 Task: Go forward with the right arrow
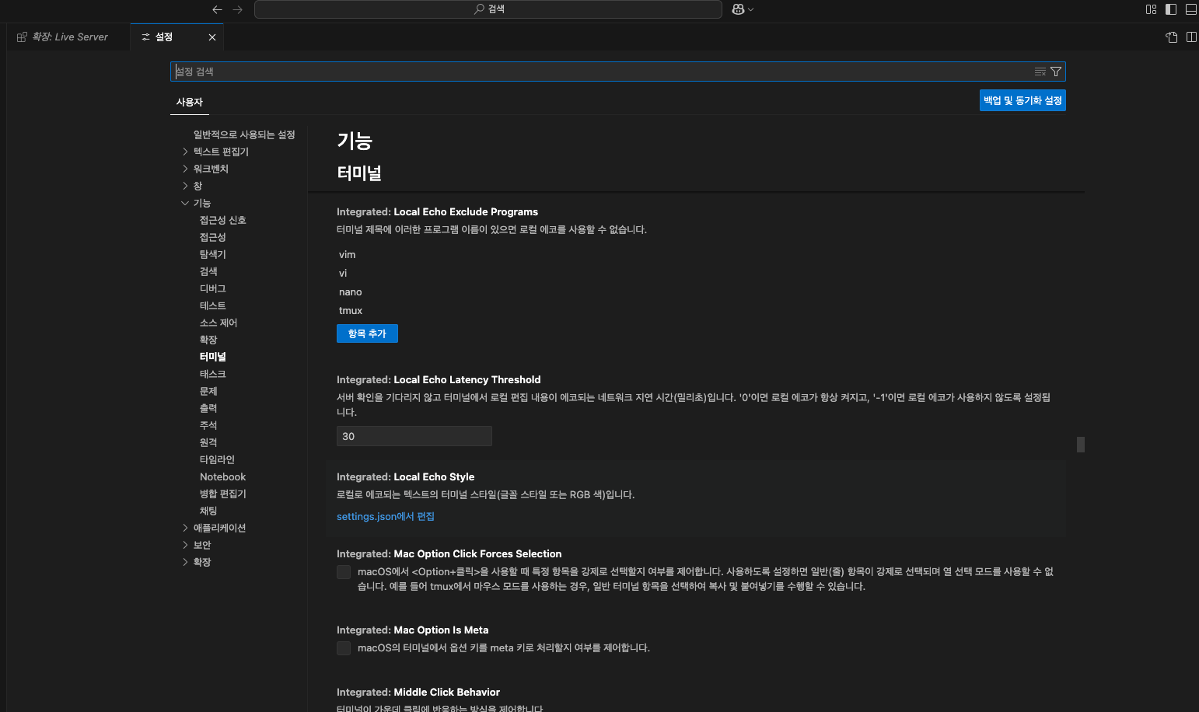pos(238,9)
